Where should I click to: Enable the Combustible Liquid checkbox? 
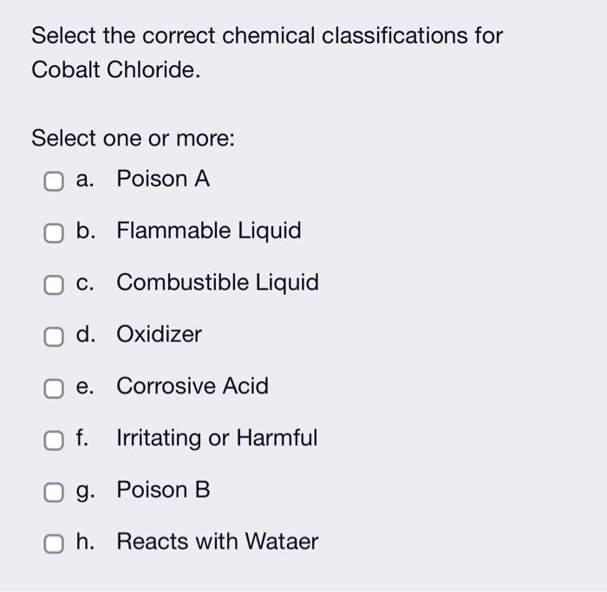54,285
